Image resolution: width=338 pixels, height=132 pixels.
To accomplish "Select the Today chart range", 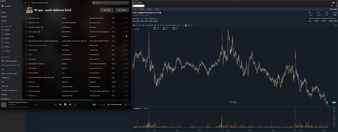I will pos(134,25).
